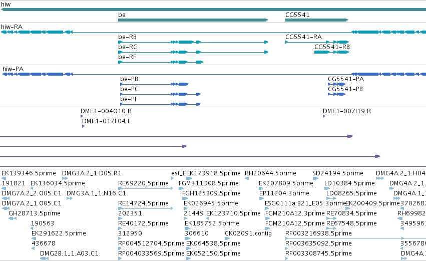Select the be-RF transcript label
The height and width of the screenshot is (261, 426).
coord(127,57)
